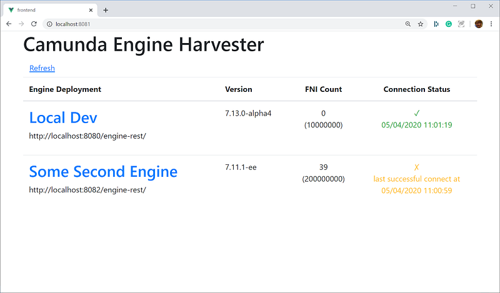Open the Grammarly extension icon
The width and height of the screenshot is (500, 293).
coord(449,24)
